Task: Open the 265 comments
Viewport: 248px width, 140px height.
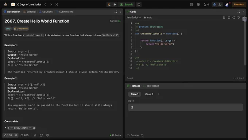Action: pyautogui.click(x=24, y=135)
